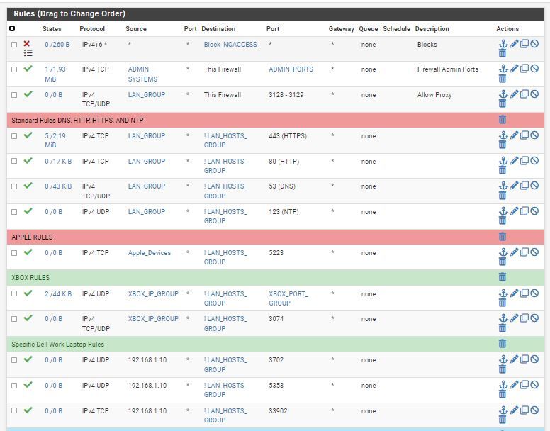
Task: Click the APPLE RULES separator bar label
Action: pyautogui.click(x=32, y=237)
